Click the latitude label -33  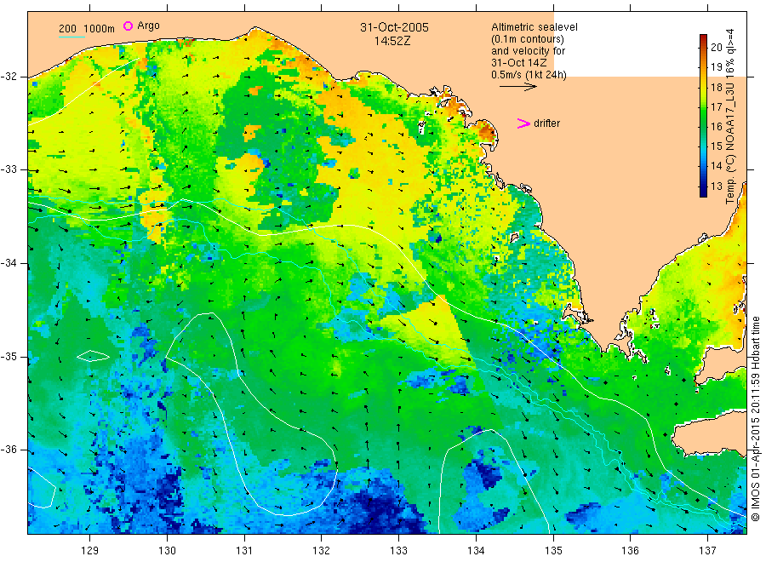click(9, 169)
